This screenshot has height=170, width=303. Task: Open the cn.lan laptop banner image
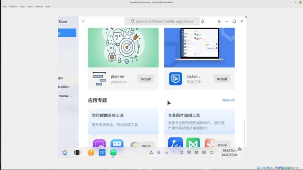click(199, 47)
